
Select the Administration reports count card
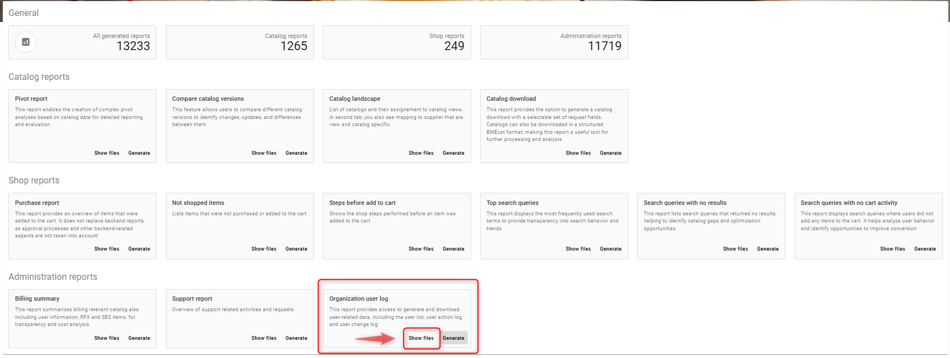pyautogui.click(x=554, y=42)
